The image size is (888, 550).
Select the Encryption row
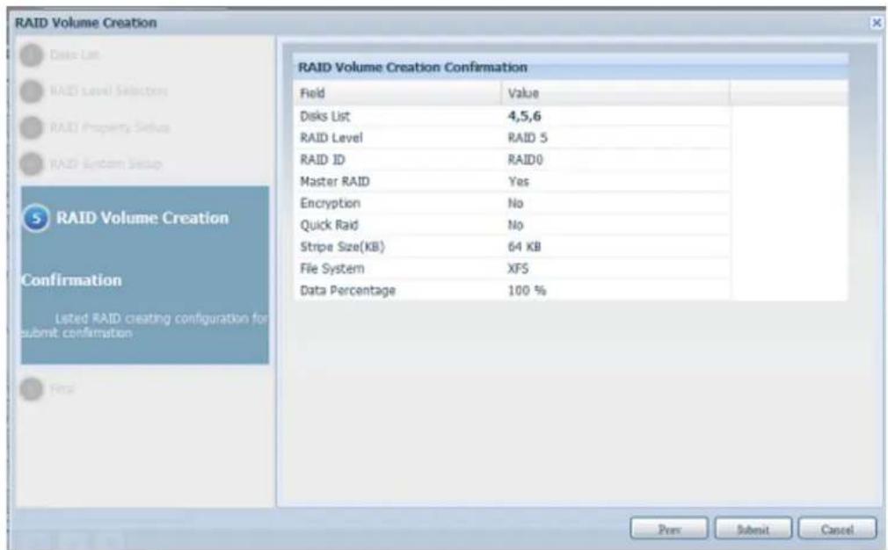511,203
